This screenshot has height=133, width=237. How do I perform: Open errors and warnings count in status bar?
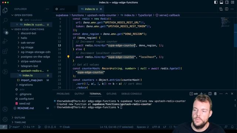pos(50,127)
